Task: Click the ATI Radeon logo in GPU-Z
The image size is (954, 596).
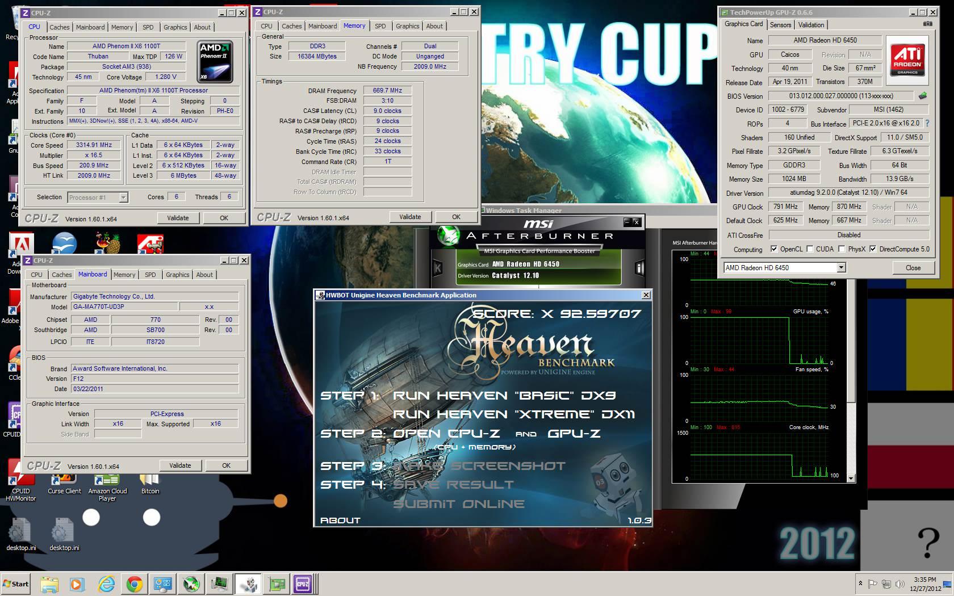Action: (907, 60)
